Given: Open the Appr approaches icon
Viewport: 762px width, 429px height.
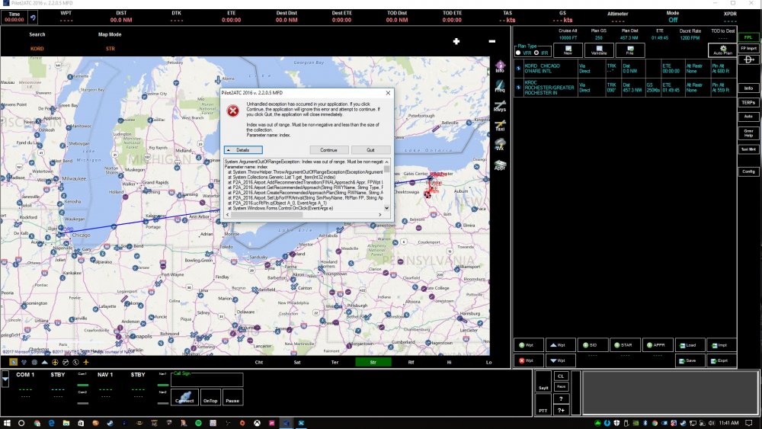Looking at the screenshot, I should pos(500,165).
